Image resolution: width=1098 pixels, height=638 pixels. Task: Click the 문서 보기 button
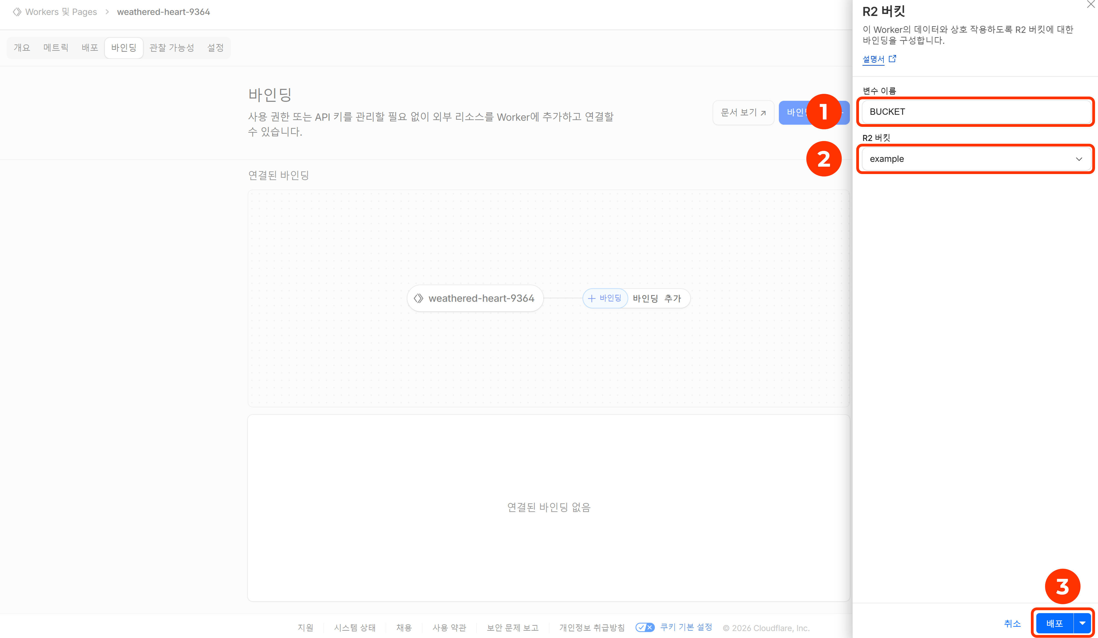(x=743, y=112)
